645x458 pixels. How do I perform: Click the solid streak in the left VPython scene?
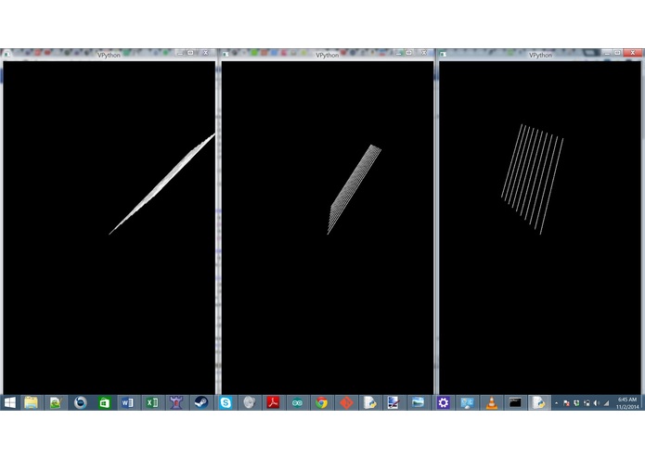point(161,184)
